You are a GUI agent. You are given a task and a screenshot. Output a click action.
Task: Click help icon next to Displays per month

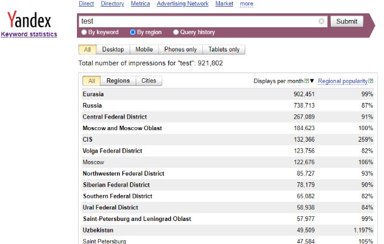[306, 81]
